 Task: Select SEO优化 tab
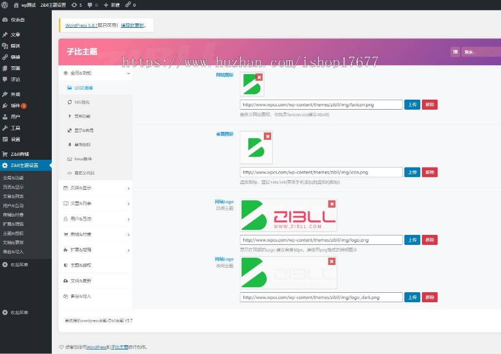click(x=96, y=102)
